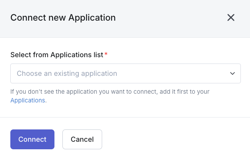Go to your Applications page via link
The image size is (250, 160).
pos(27,100)
